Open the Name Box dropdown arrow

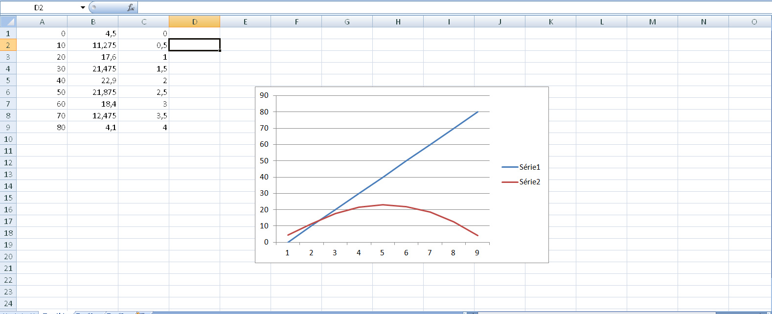[x=83, y=7]
